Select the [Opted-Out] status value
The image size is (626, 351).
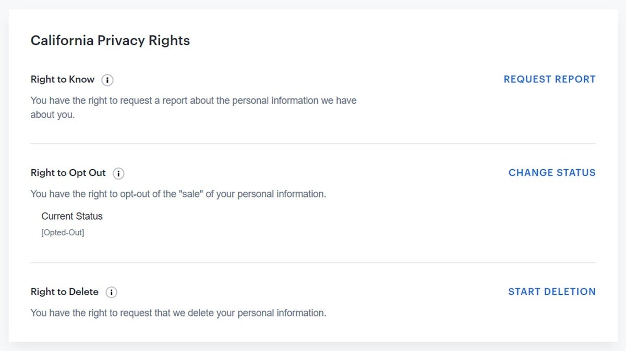coord(63,233)
